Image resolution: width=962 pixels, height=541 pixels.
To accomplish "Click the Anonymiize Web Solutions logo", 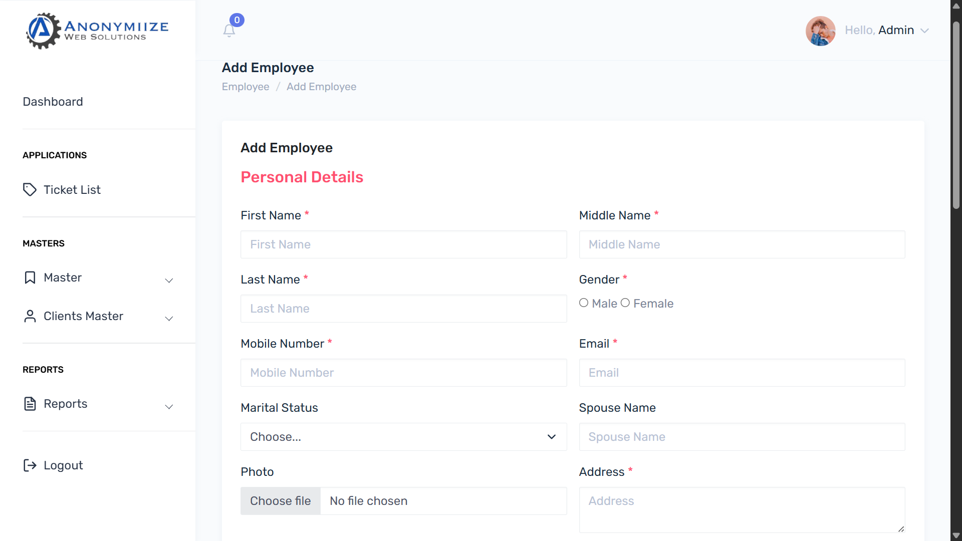I will (97, 31).
